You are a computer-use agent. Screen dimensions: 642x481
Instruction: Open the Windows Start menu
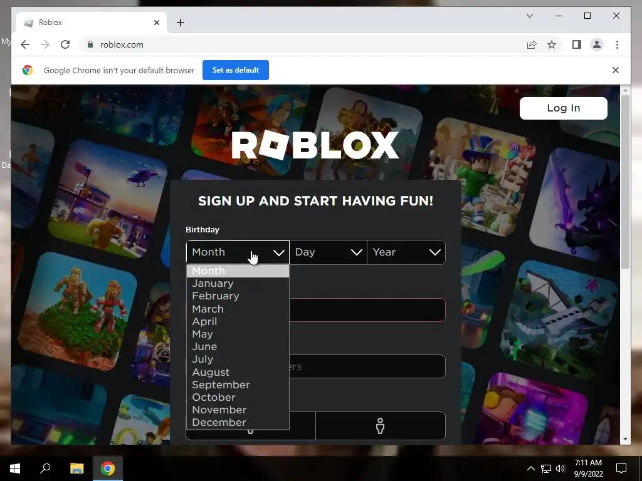15,468
